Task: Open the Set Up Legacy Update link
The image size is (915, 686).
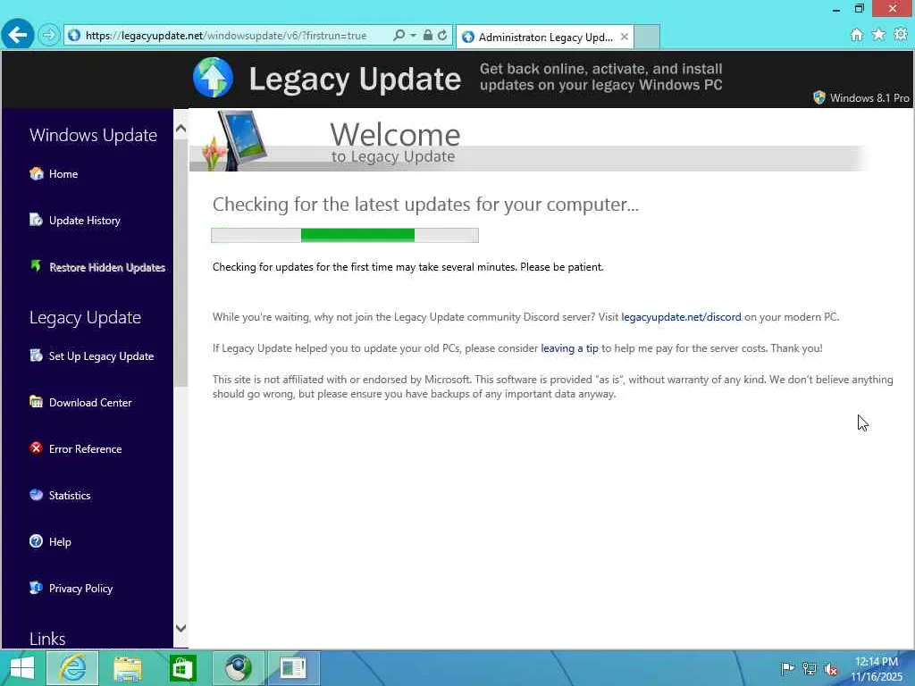Action: tap(101, 356)
